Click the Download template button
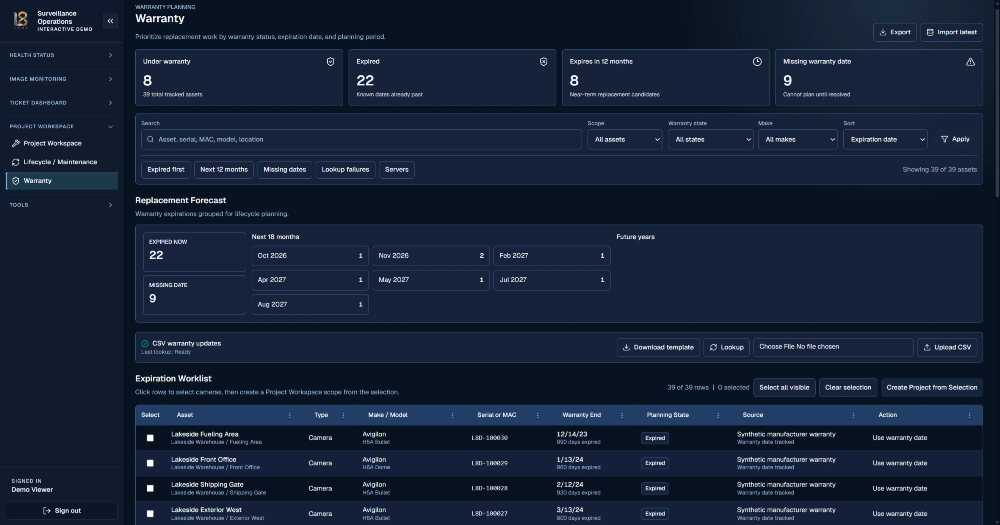 (x=658, y=347)
